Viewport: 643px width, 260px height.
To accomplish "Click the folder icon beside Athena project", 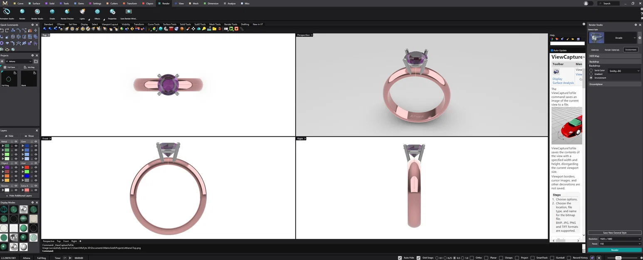I will [x=36, y=61].
